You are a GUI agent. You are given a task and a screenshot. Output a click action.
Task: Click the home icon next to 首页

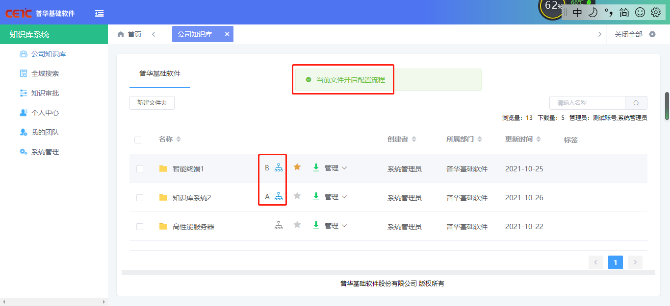(x=120, y=34)
